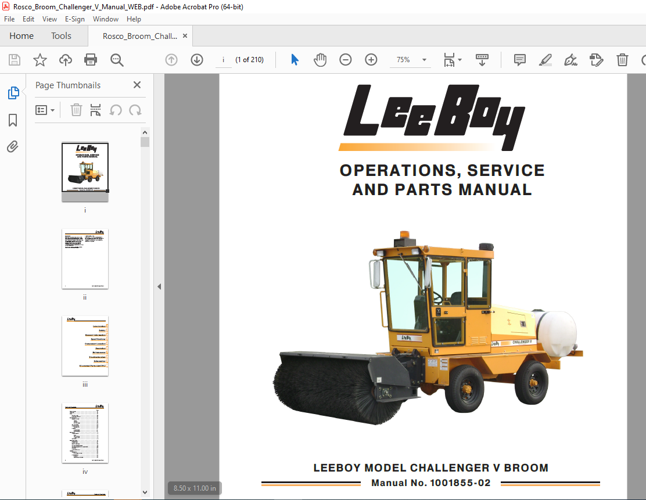
Task: Upload file to cloud icon
Action: pos(66,60)
